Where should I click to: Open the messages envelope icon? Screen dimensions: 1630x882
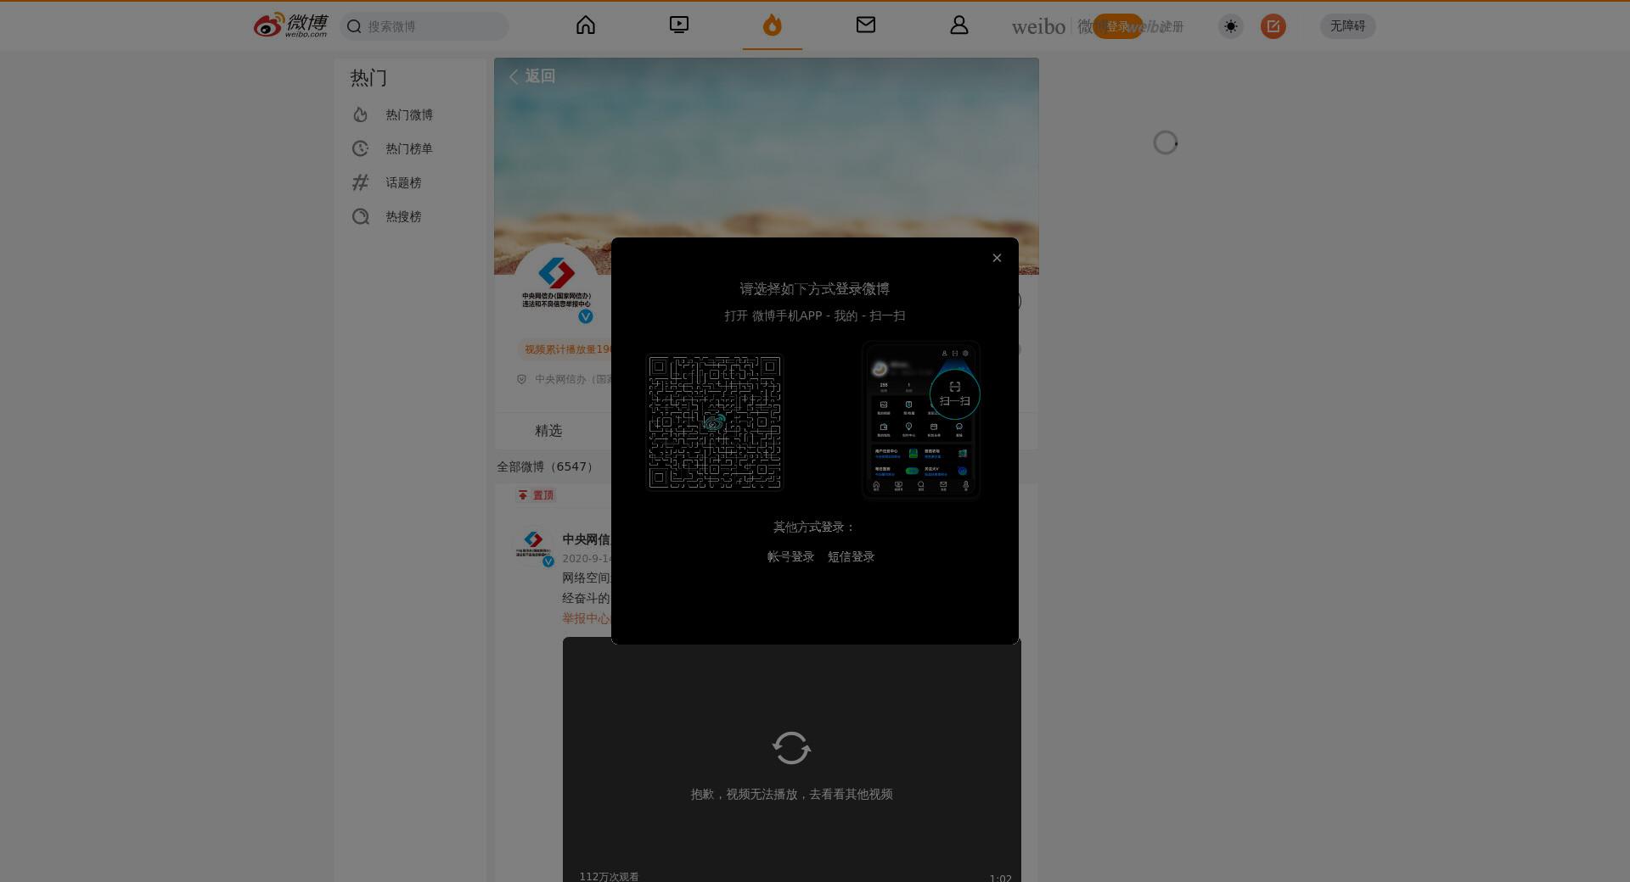pos(866,25)
